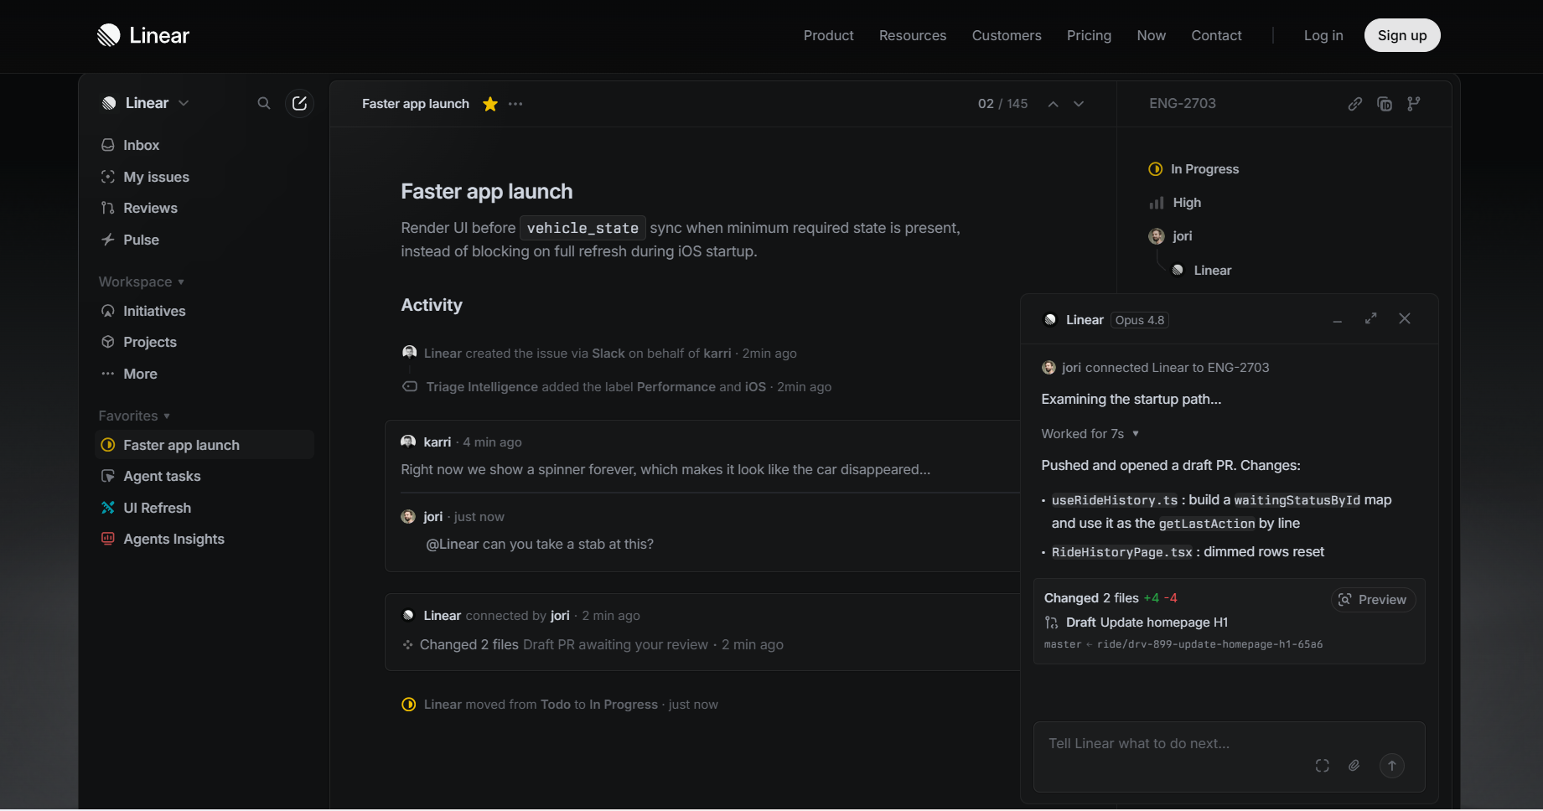Click the Sign up button

pos(1402,35)
